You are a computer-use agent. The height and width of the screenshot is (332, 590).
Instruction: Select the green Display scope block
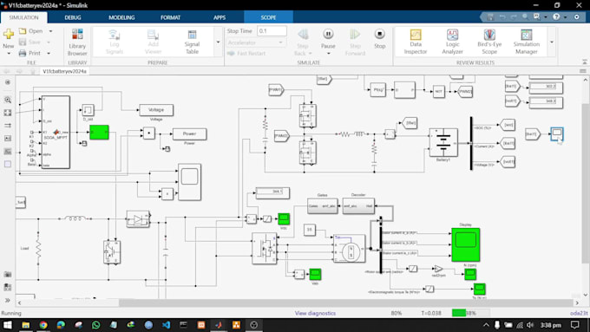pos(465,244)
